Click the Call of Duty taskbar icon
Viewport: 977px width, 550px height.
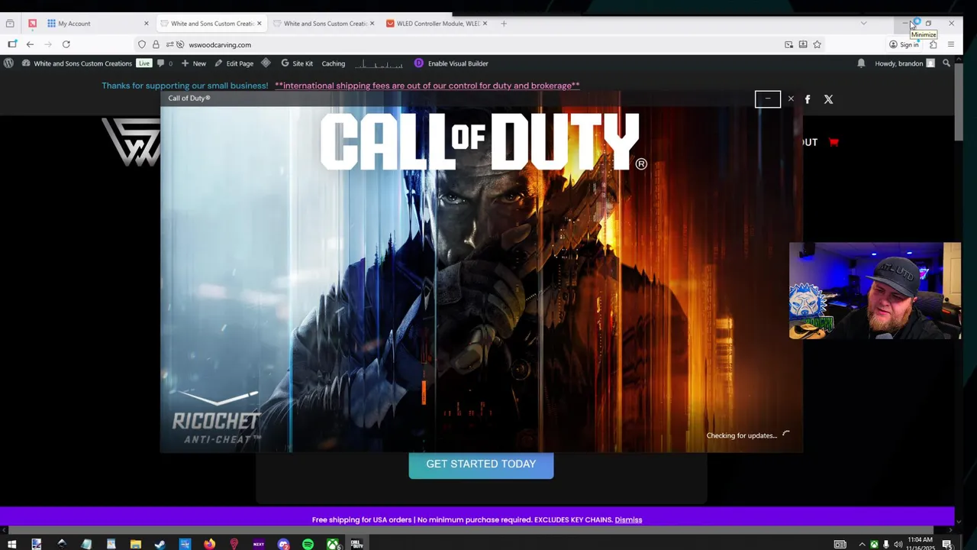point(357,544)
